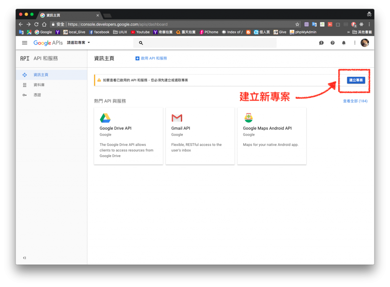
Task: Open the Blogger orange bookmark icon
Action: (248, 32)
